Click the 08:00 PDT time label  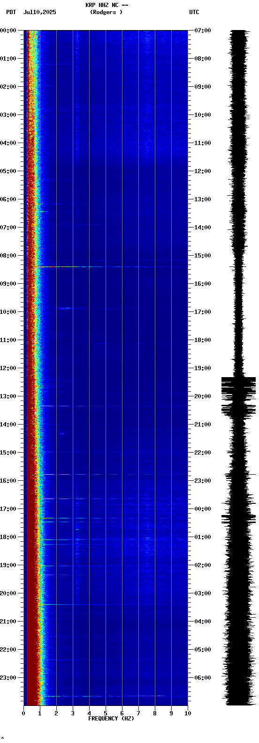point(8,256)
